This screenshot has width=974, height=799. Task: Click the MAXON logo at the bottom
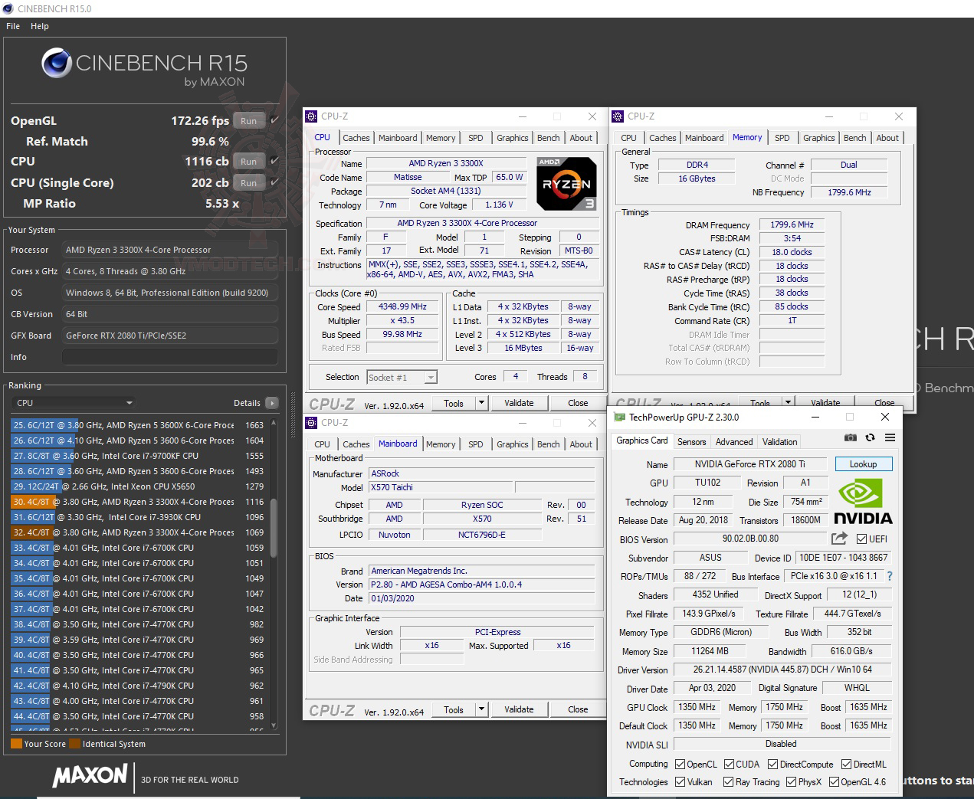(x=90, y=775)
